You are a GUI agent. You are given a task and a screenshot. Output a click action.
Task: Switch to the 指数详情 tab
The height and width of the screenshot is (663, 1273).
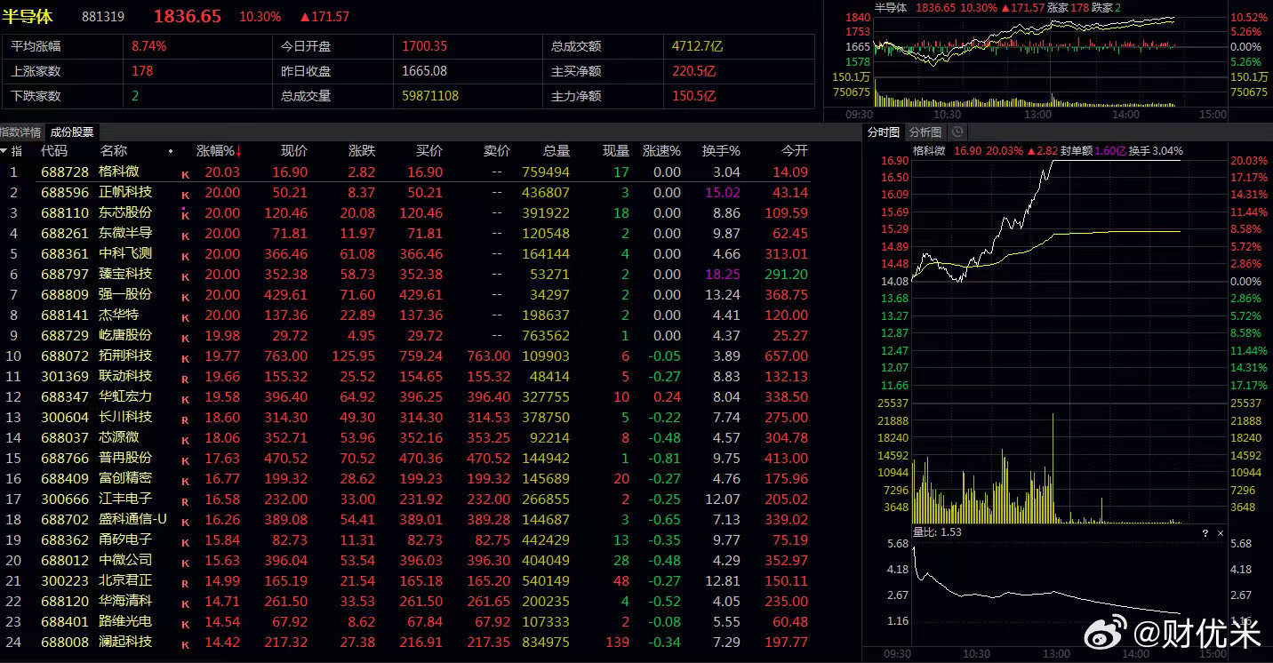click(x=20, y=132)
